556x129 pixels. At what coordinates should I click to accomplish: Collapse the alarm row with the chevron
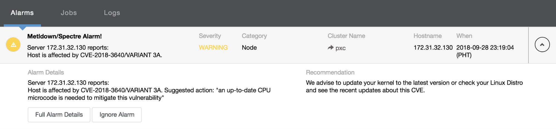click(x=542, y=45)
